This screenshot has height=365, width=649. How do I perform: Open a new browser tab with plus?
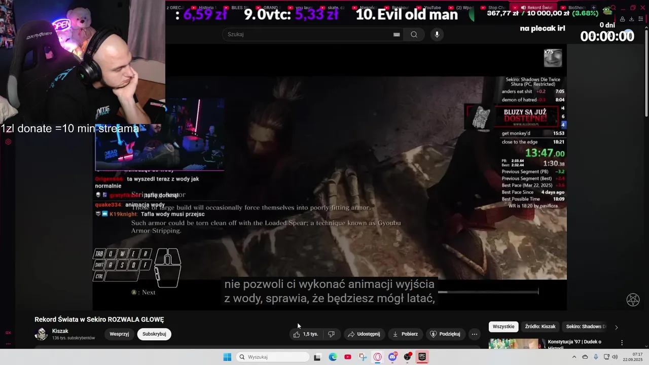(x=594, y=8)
